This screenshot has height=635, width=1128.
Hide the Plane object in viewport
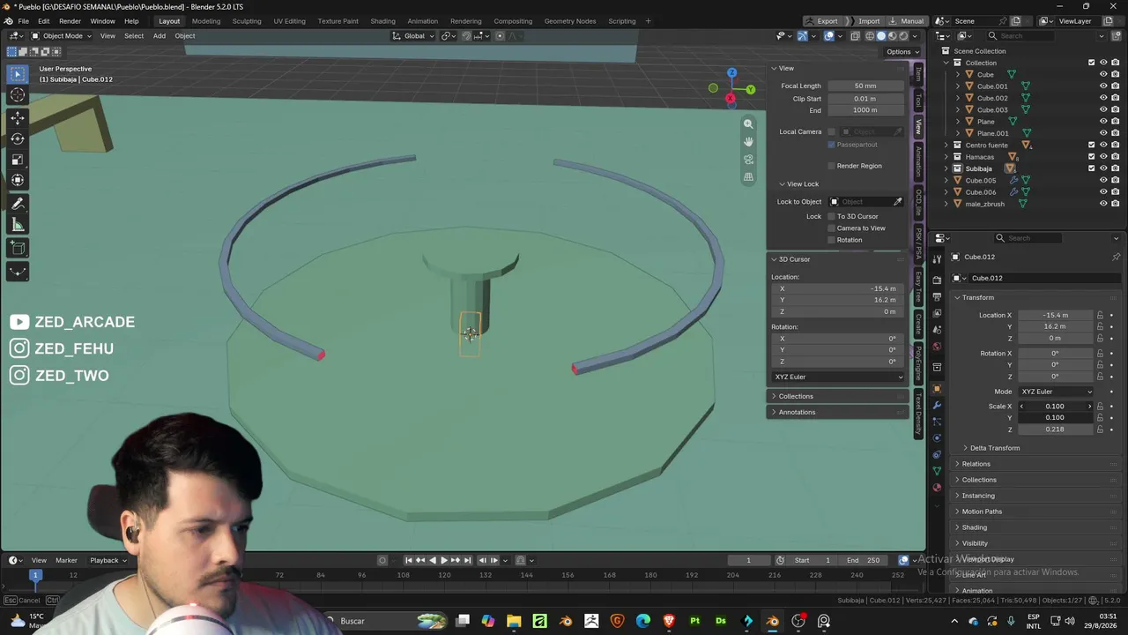click(x=1103, y=122)
